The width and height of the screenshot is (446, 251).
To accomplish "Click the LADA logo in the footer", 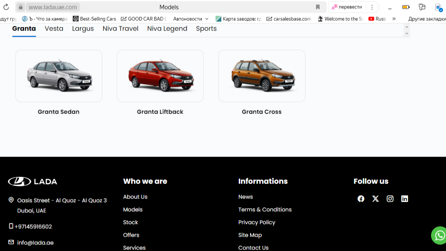I will pyautogui.click(x=33, y=181).
